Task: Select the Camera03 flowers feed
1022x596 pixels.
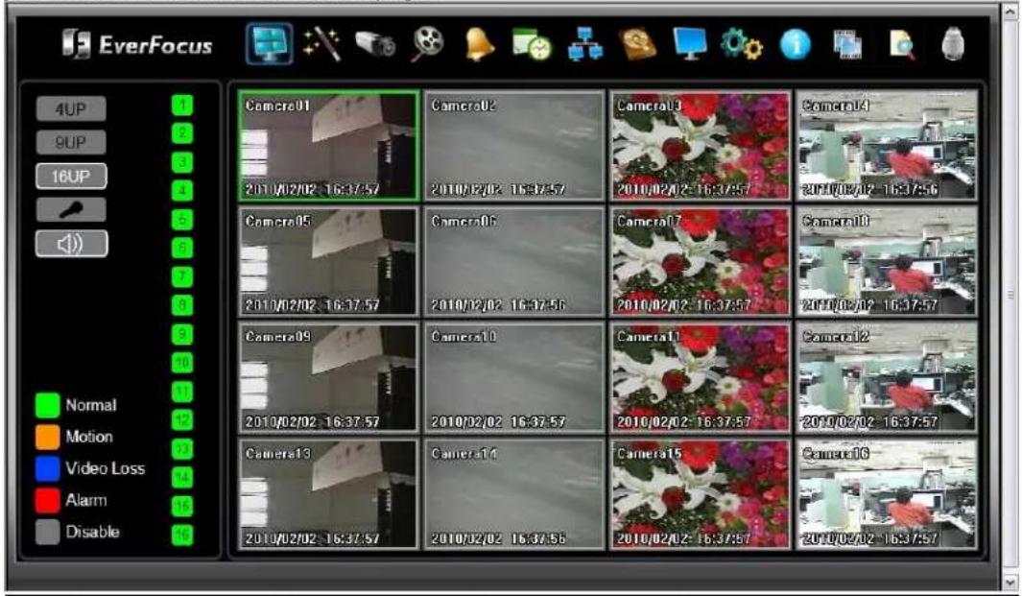Action: coord(700,146)
